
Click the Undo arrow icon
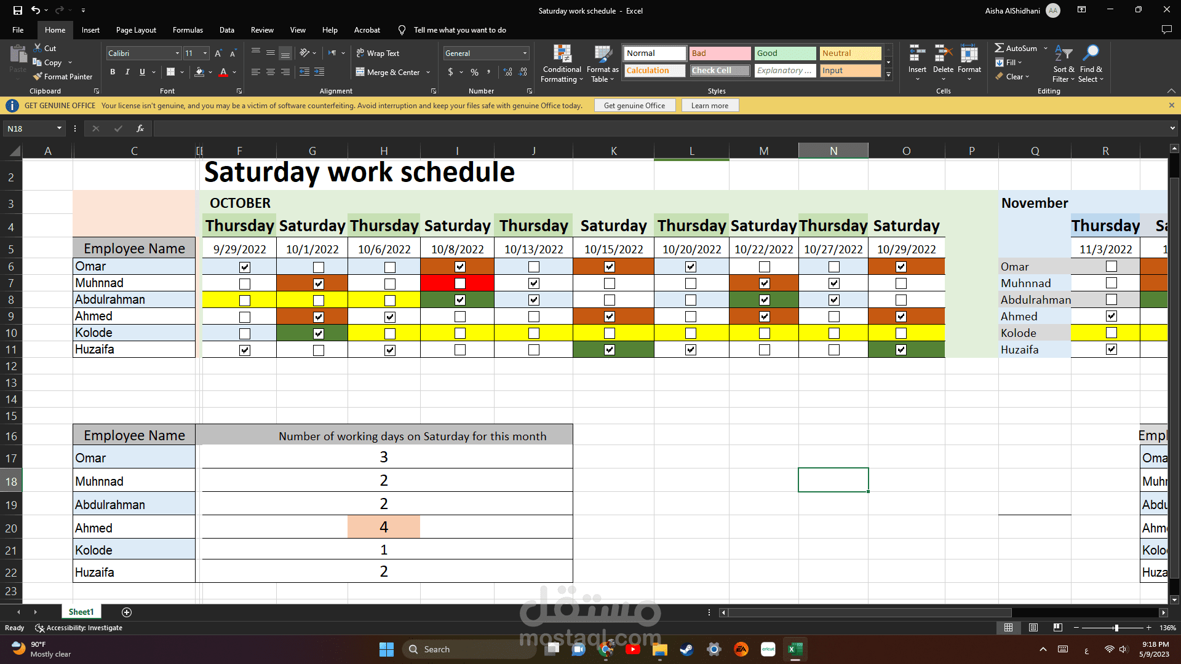(36, 10)
